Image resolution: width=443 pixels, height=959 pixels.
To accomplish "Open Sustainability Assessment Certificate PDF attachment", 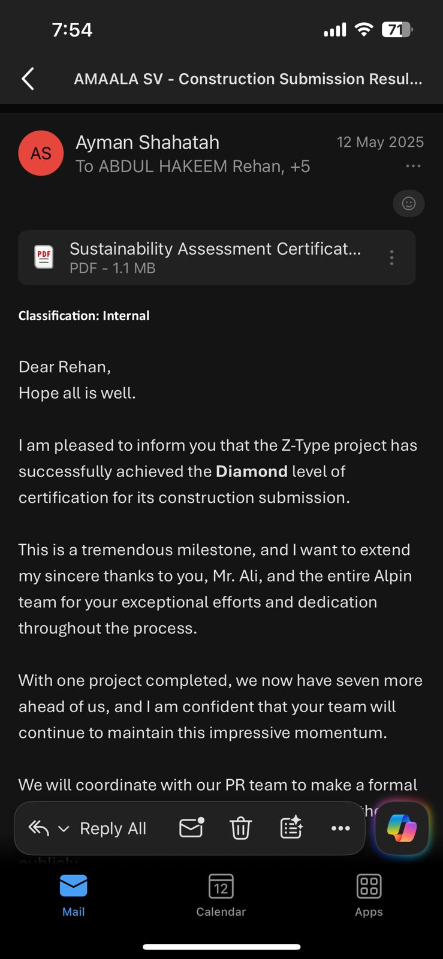I will pyautogui.click(x=216, y=258).
